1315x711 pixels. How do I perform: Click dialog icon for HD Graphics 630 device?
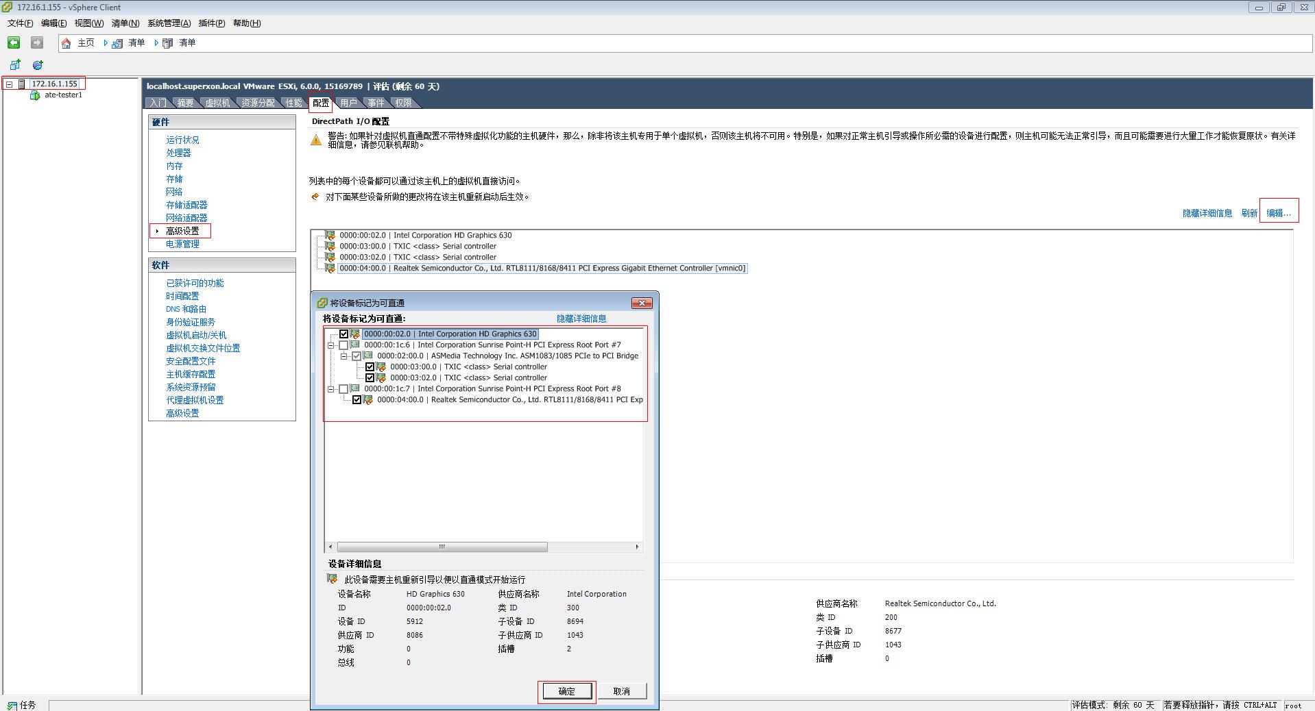point(355,334)
